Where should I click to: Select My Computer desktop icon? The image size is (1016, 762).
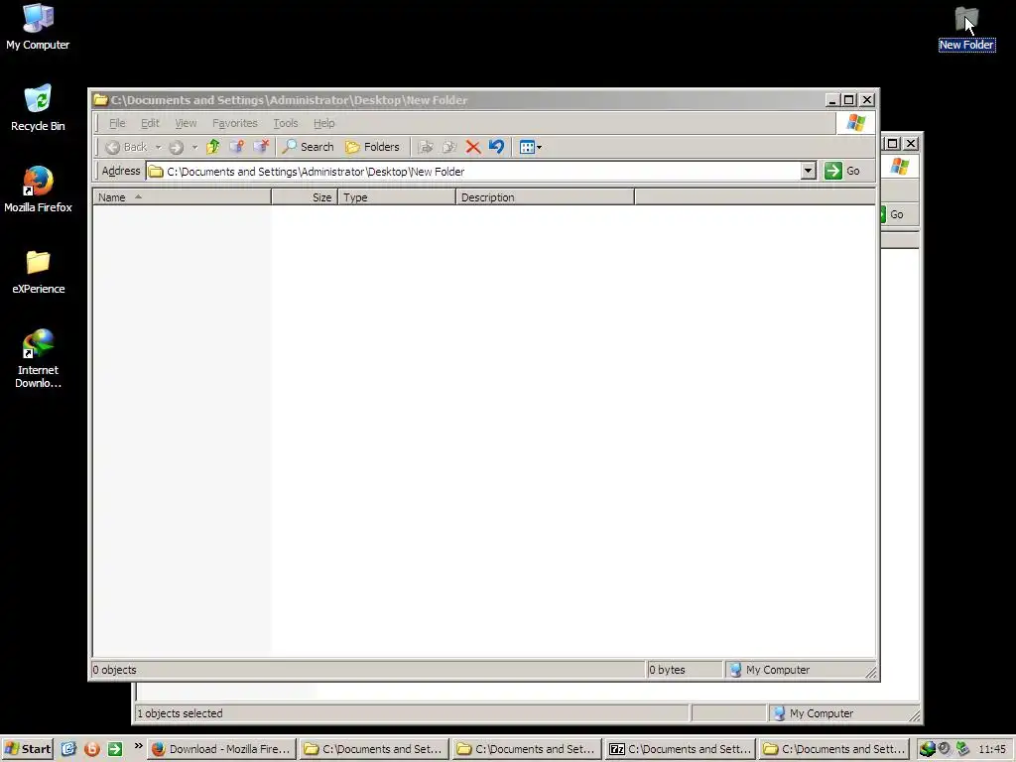[38, 27]
